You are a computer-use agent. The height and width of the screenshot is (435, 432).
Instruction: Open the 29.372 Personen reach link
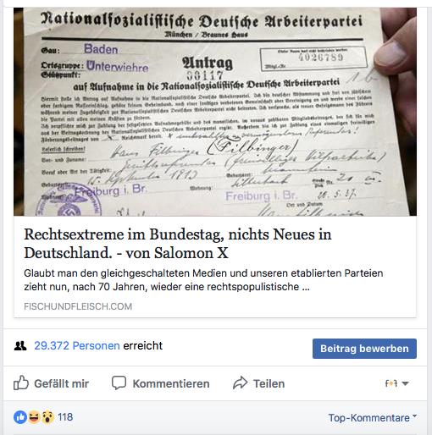point(77,345)
